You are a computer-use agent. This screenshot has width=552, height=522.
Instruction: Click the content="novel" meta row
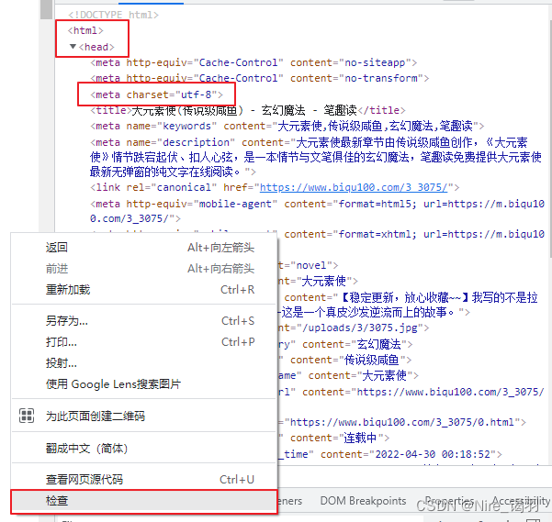tap(308, 265)
